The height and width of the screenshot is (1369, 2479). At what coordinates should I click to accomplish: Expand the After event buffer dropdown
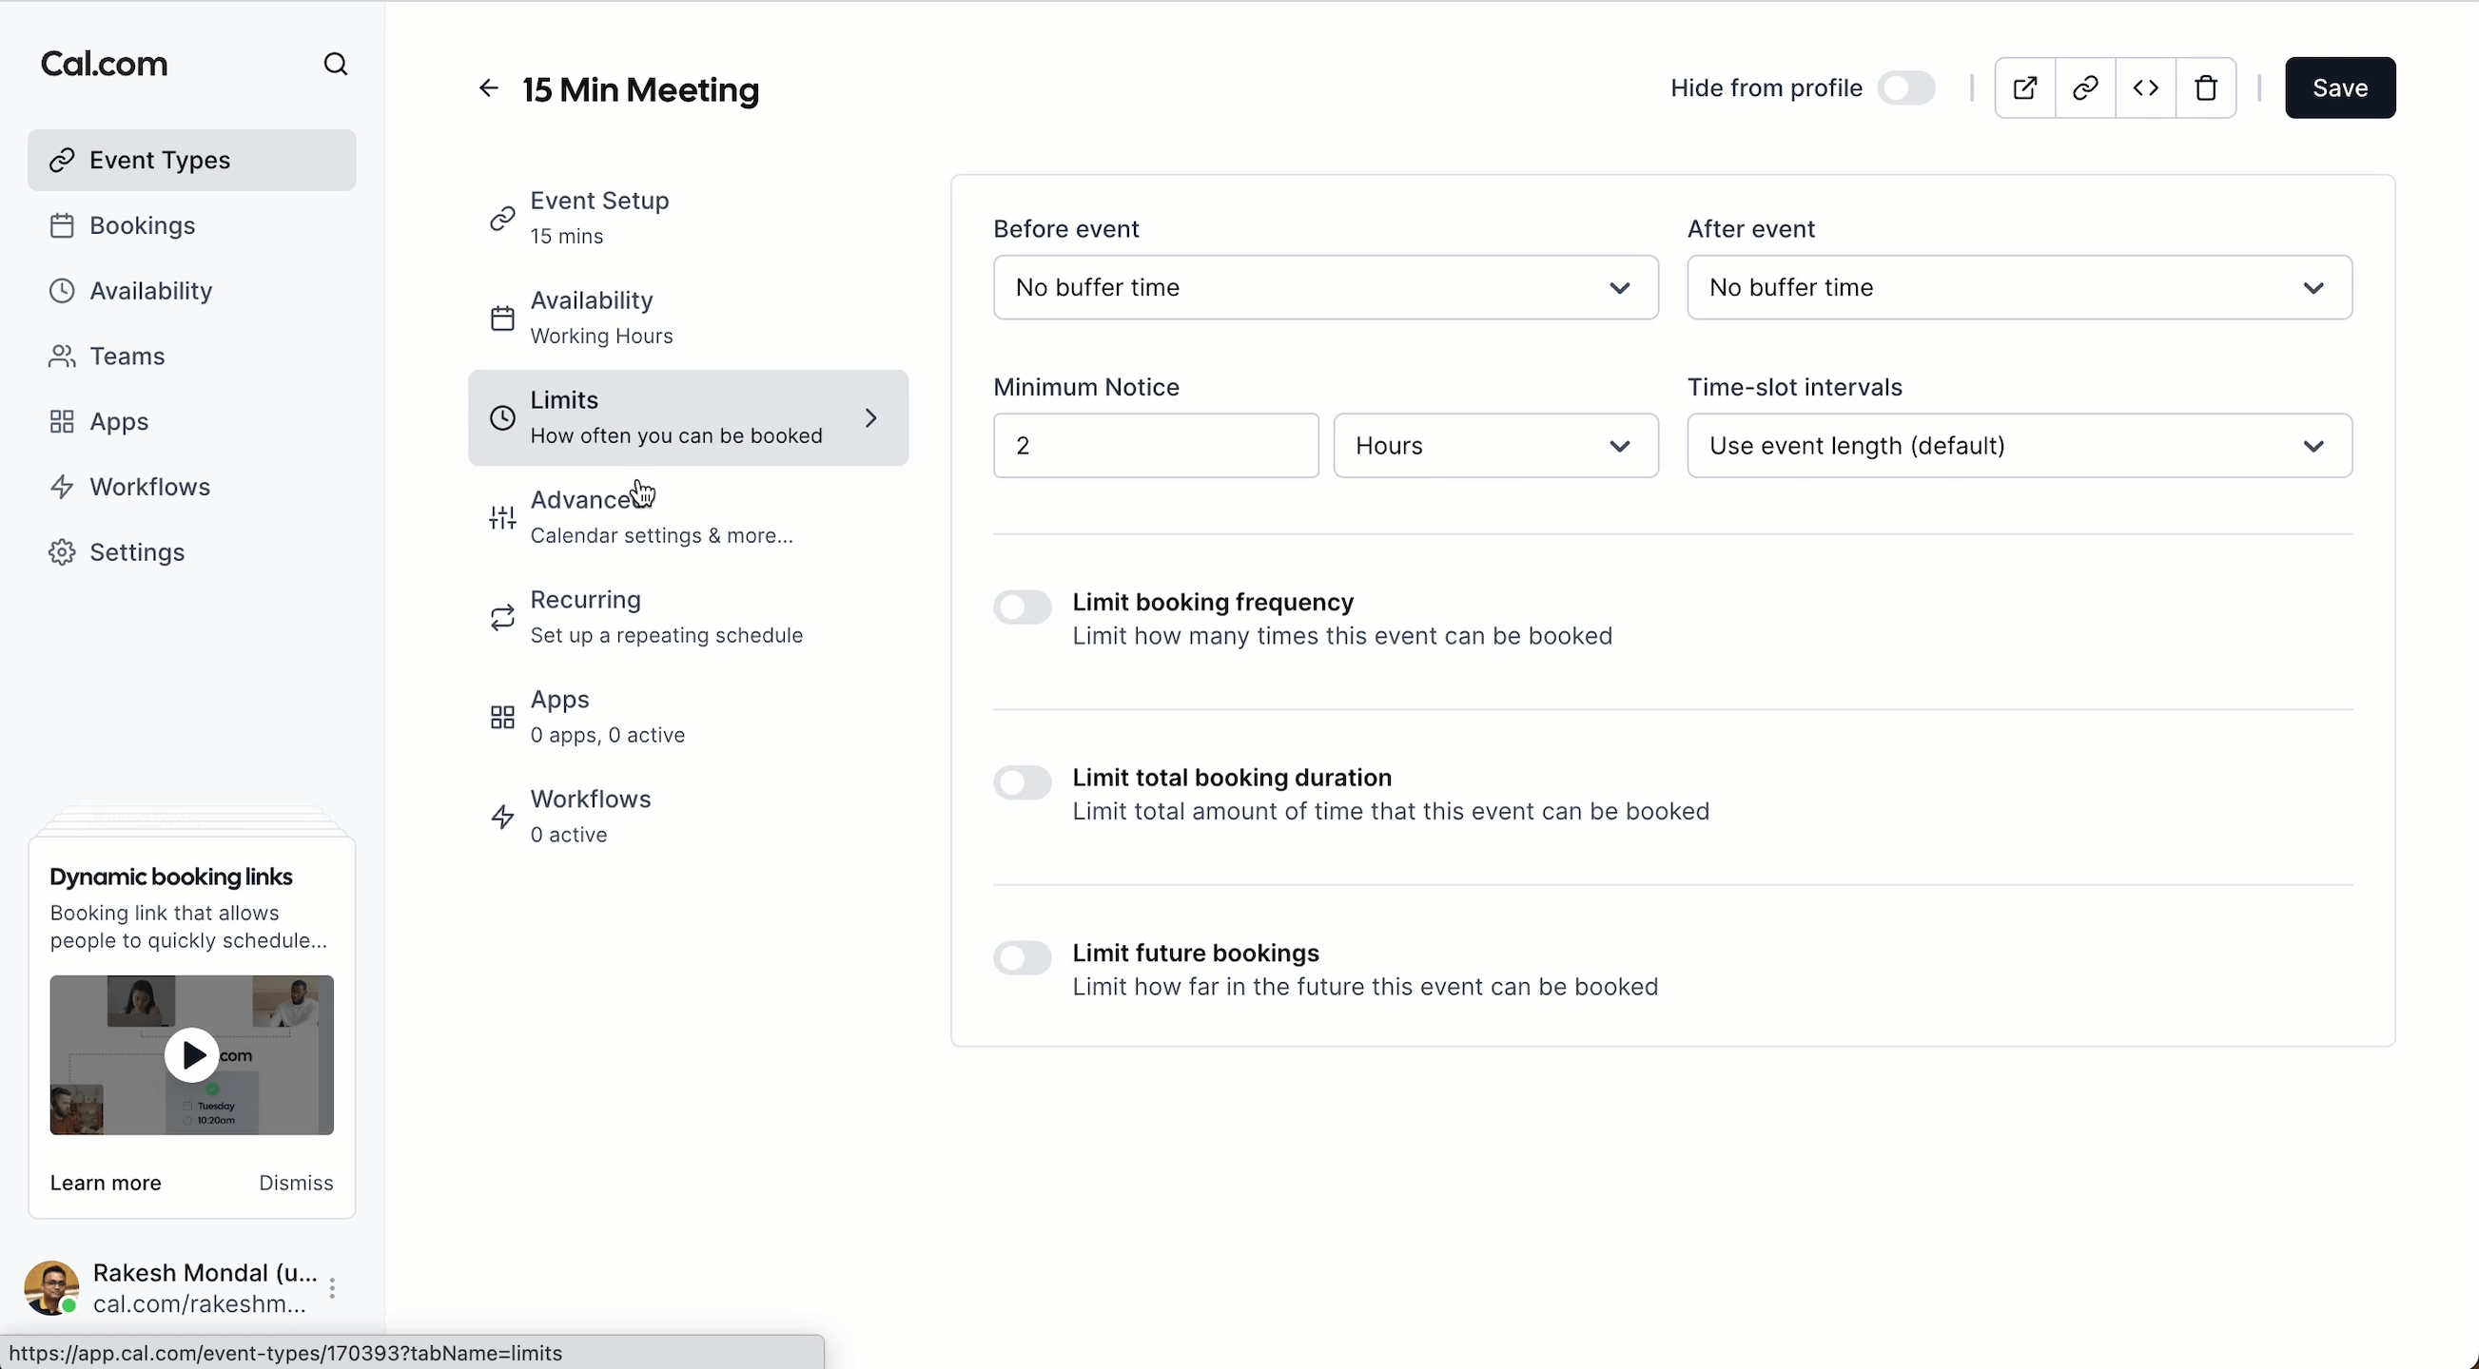(x=2019, y=288)
